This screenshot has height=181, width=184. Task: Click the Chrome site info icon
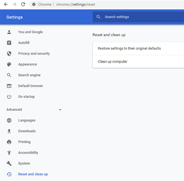point(34,5)
